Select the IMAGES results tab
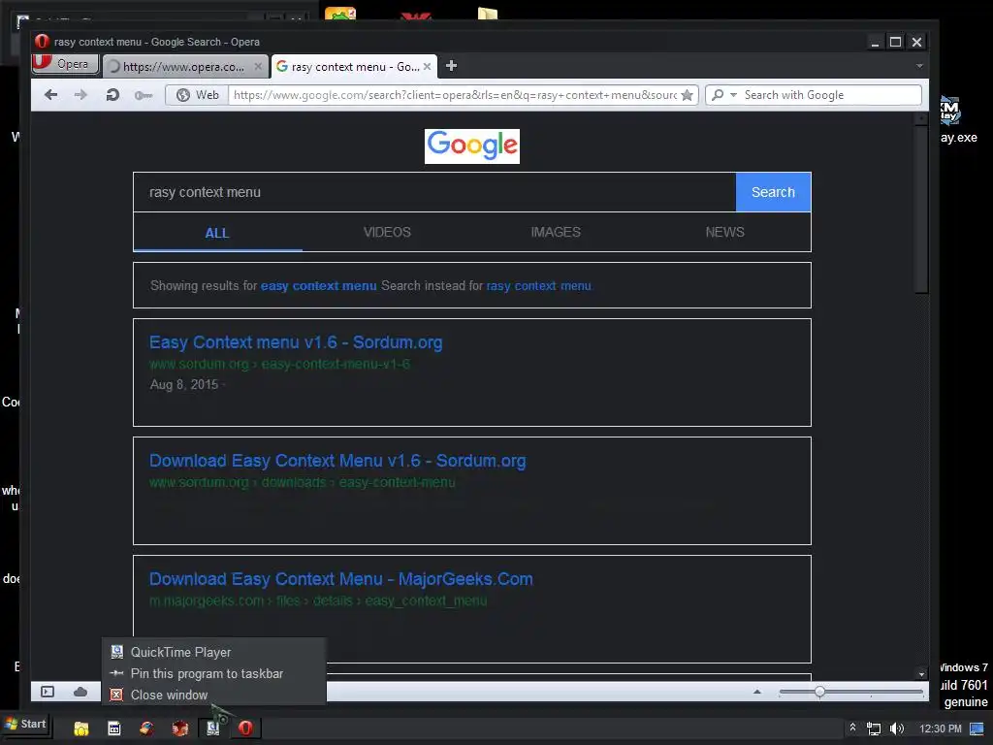The height and width of the screenshot is (745, 993). (x=556, y=233)
